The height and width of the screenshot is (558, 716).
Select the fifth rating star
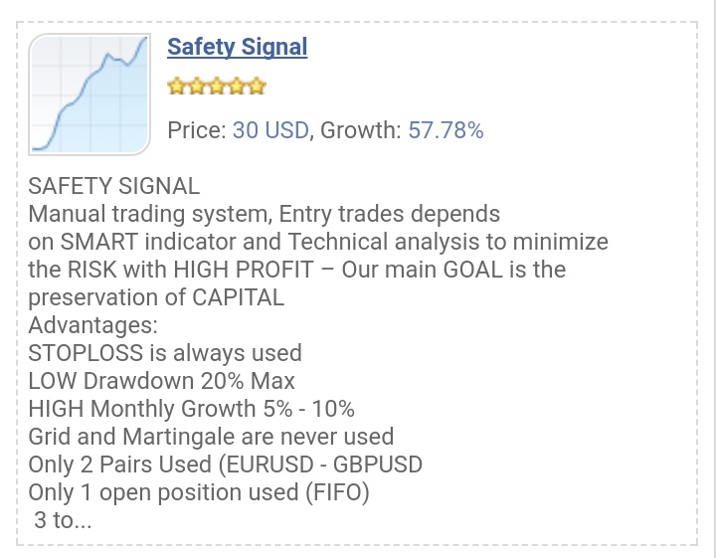[257, 86]
